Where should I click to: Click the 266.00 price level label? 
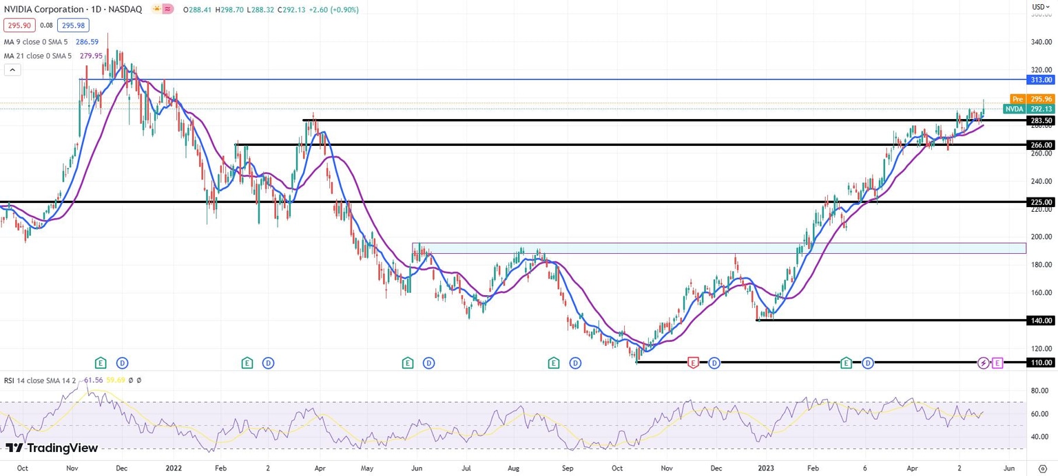[1041, 145]
